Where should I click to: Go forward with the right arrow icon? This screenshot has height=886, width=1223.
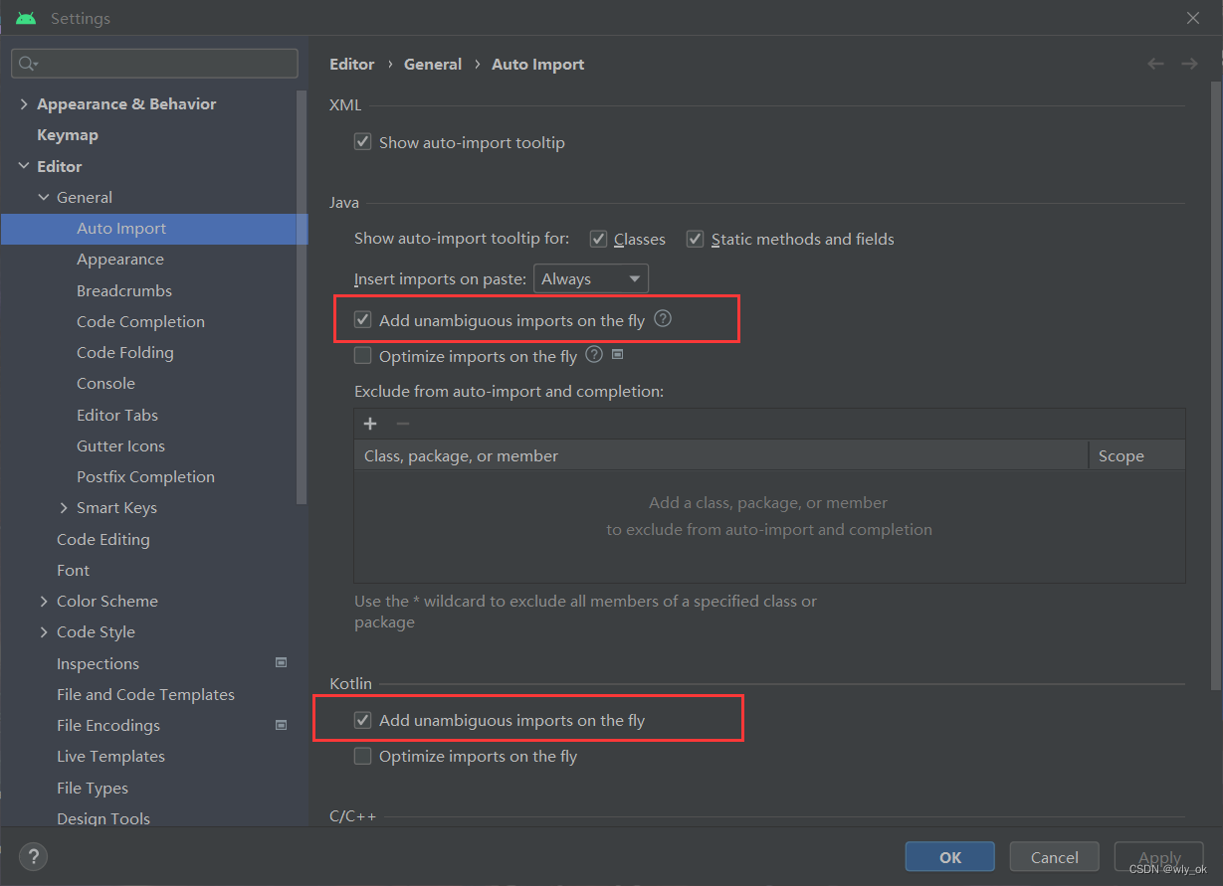click(1189, 64)
